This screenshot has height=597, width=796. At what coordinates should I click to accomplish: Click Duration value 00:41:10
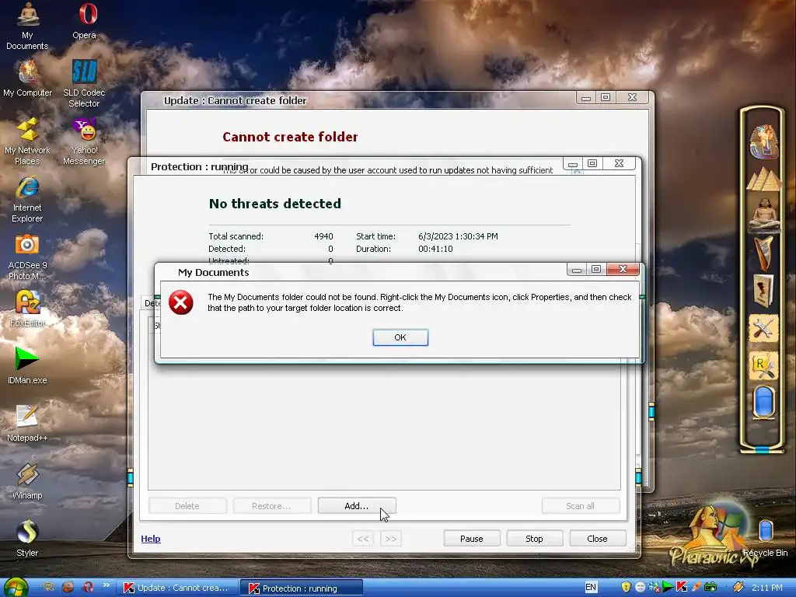click(x=435, y=250)
